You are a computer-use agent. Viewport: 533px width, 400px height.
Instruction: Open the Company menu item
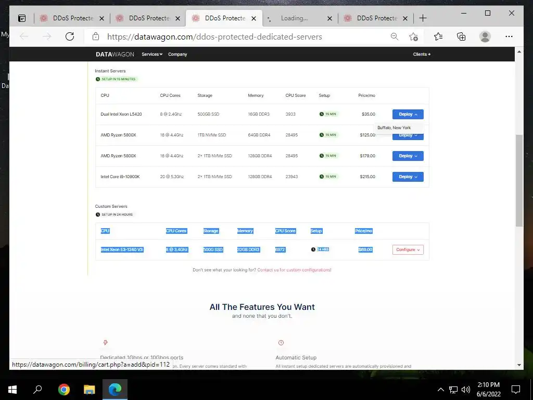point(177,54)
